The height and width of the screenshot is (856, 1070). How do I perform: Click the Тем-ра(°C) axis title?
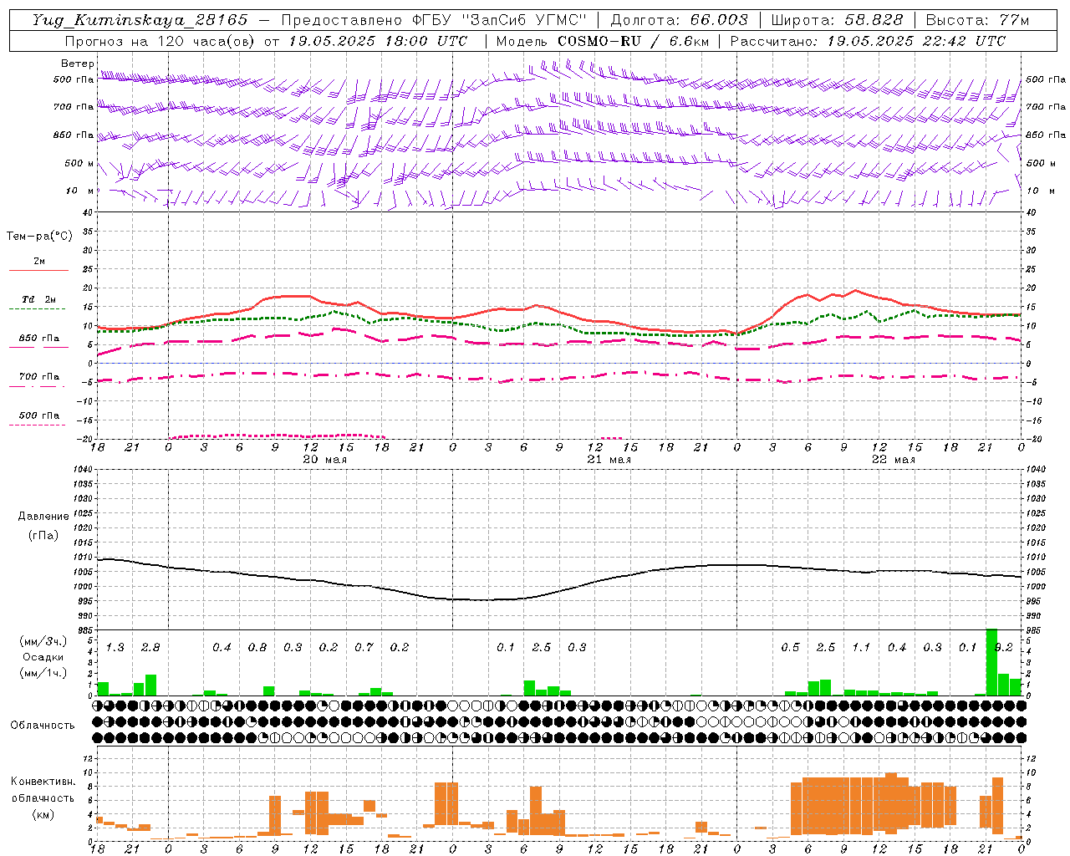tap(39, 236)
